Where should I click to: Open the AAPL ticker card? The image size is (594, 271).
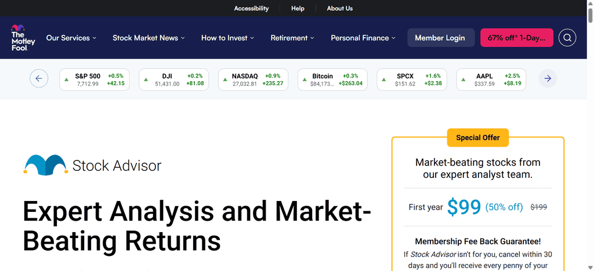pos(491,80)
